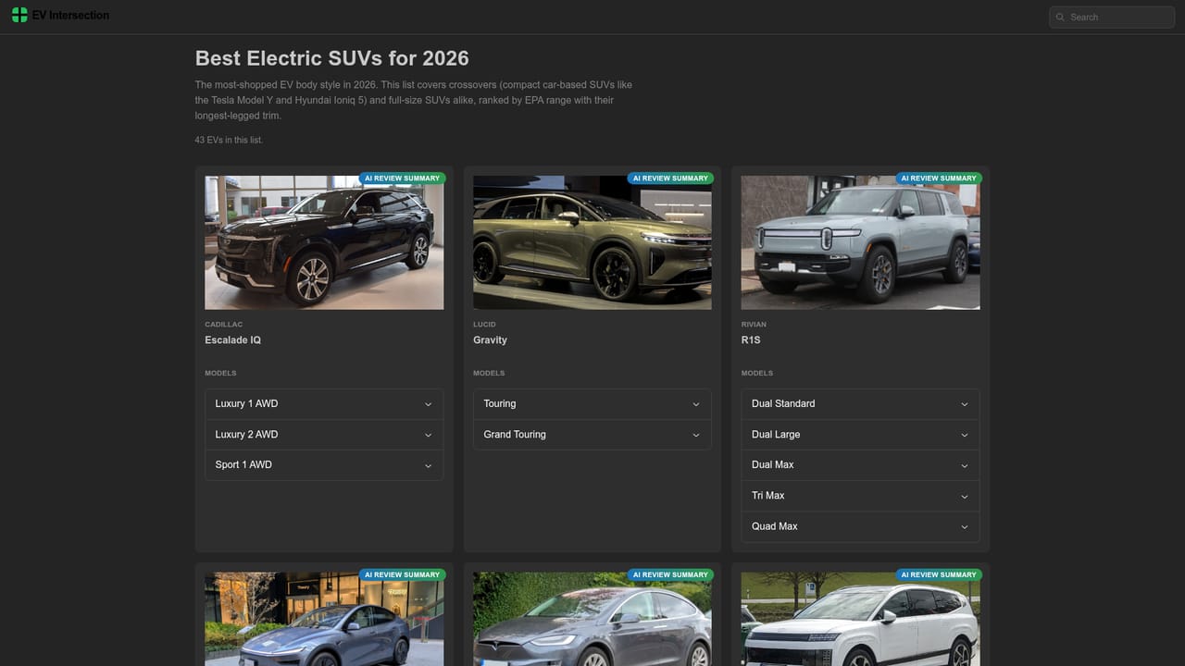This screenshot has width=1185, height=666.
Task: Expand the Sport 1 AWD model row
Action: click(x=324, y=465)
